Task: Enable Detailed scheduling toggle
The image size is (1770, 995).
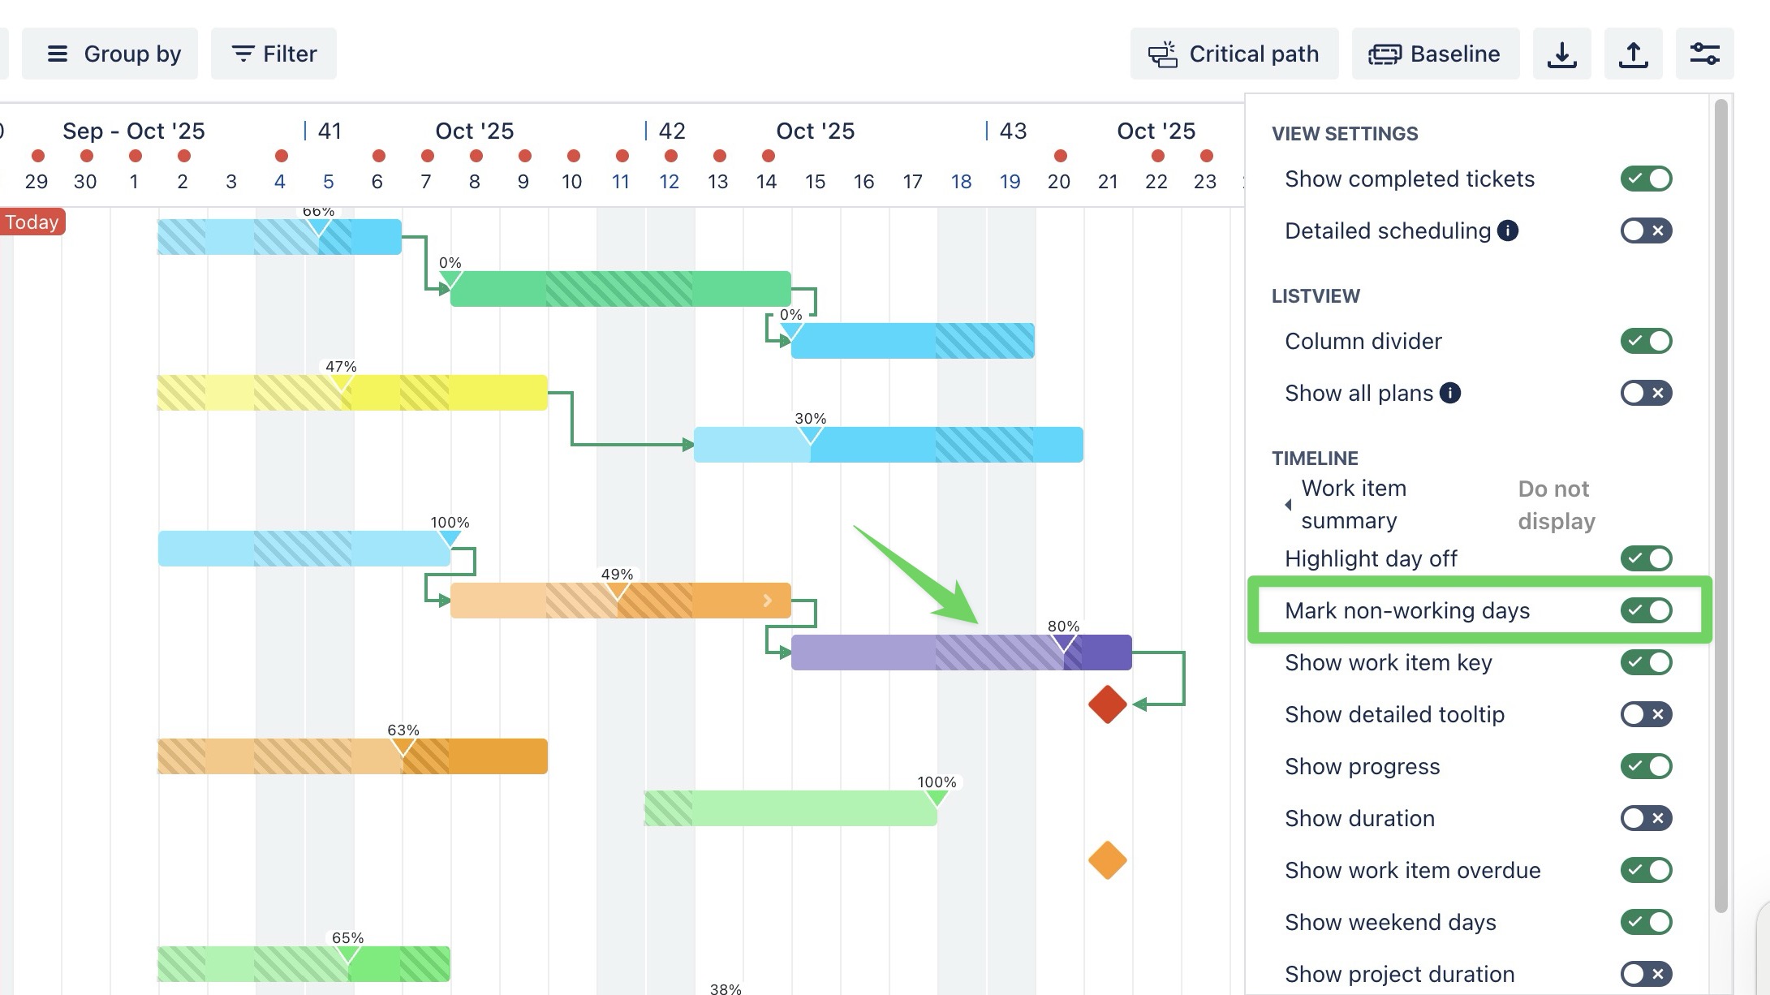Action: coord(1646,230)
